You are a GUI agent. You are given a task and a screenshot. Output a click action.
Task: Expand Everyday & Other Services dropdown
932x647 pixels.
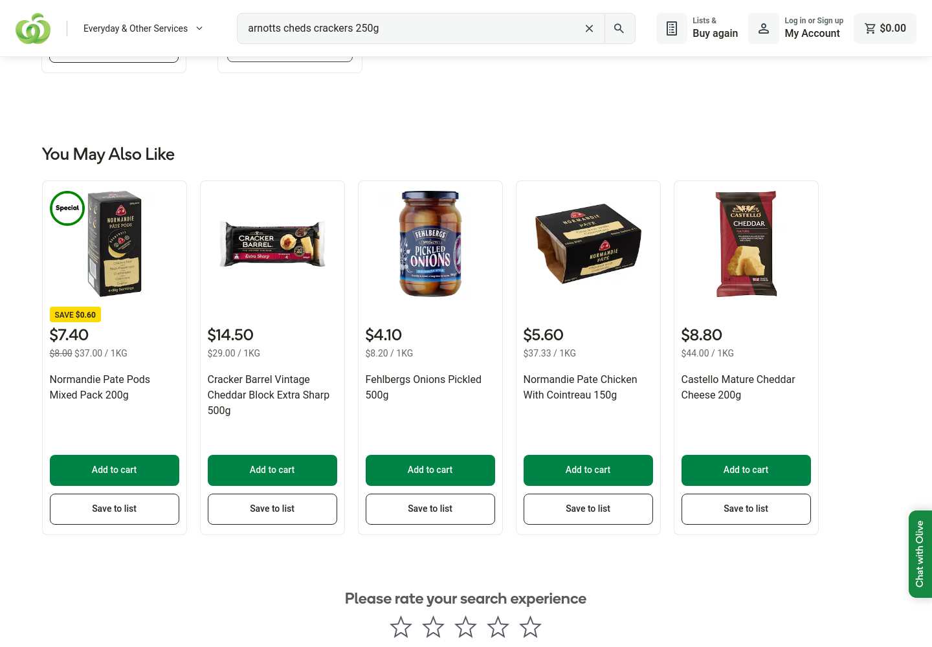[143, 28]
